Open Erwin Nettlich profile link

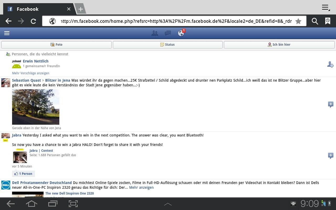[x=36, y=61]
